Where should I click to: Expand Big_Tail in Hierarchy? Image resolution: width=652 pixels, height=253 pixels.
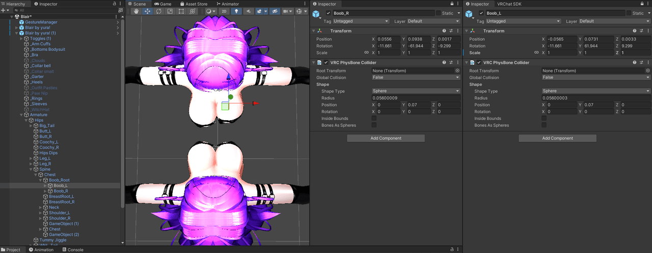(31, 126)
